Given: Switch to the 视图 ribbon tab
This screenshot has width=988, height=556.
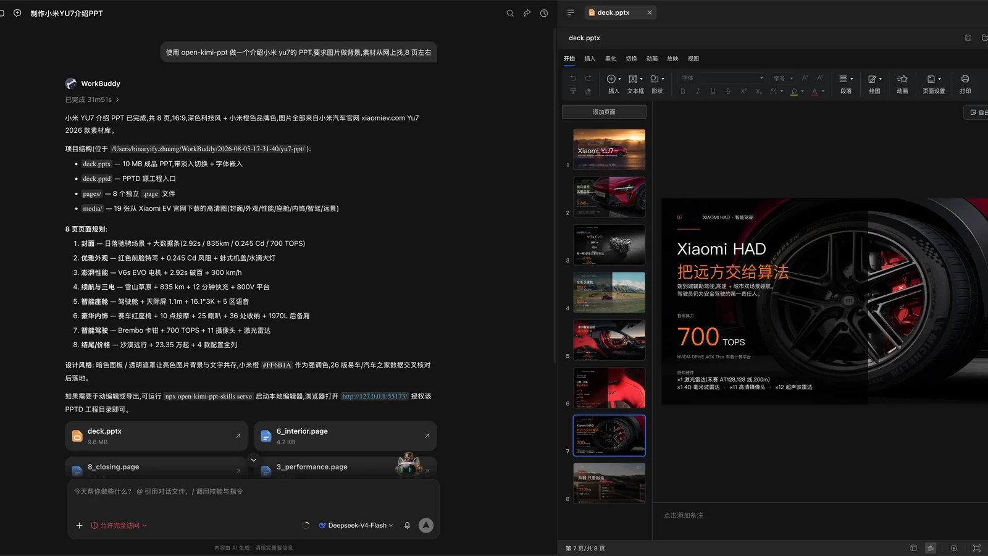Looking at the screenshot, I should point(693,59).
